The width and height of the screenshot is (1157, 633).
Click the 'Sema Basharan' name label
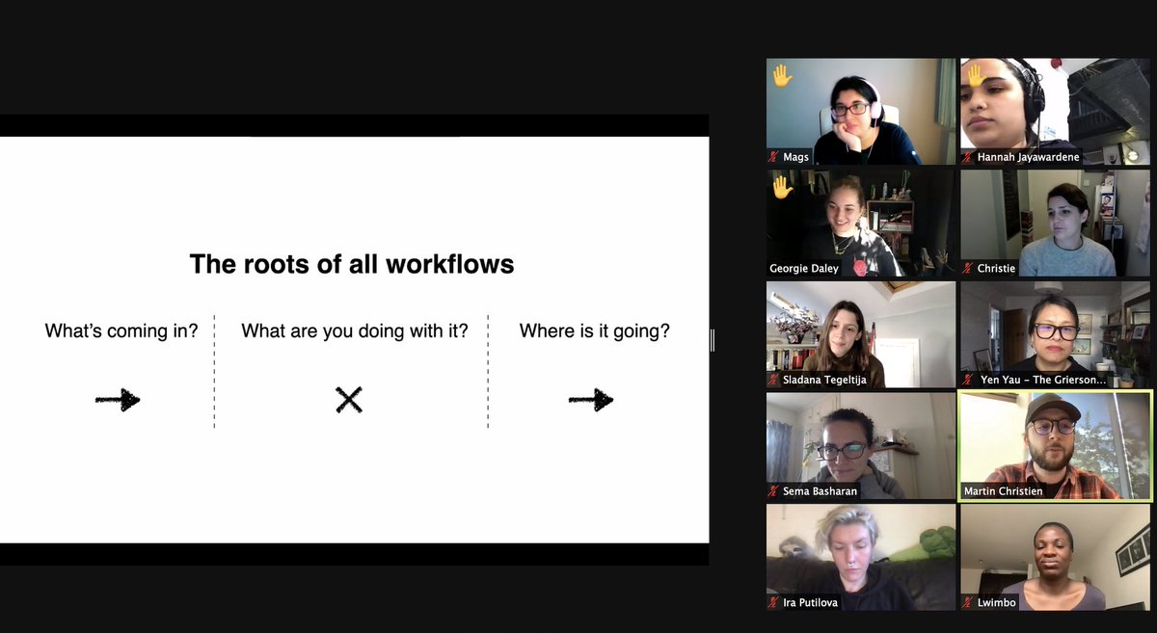tap(820, 491)
